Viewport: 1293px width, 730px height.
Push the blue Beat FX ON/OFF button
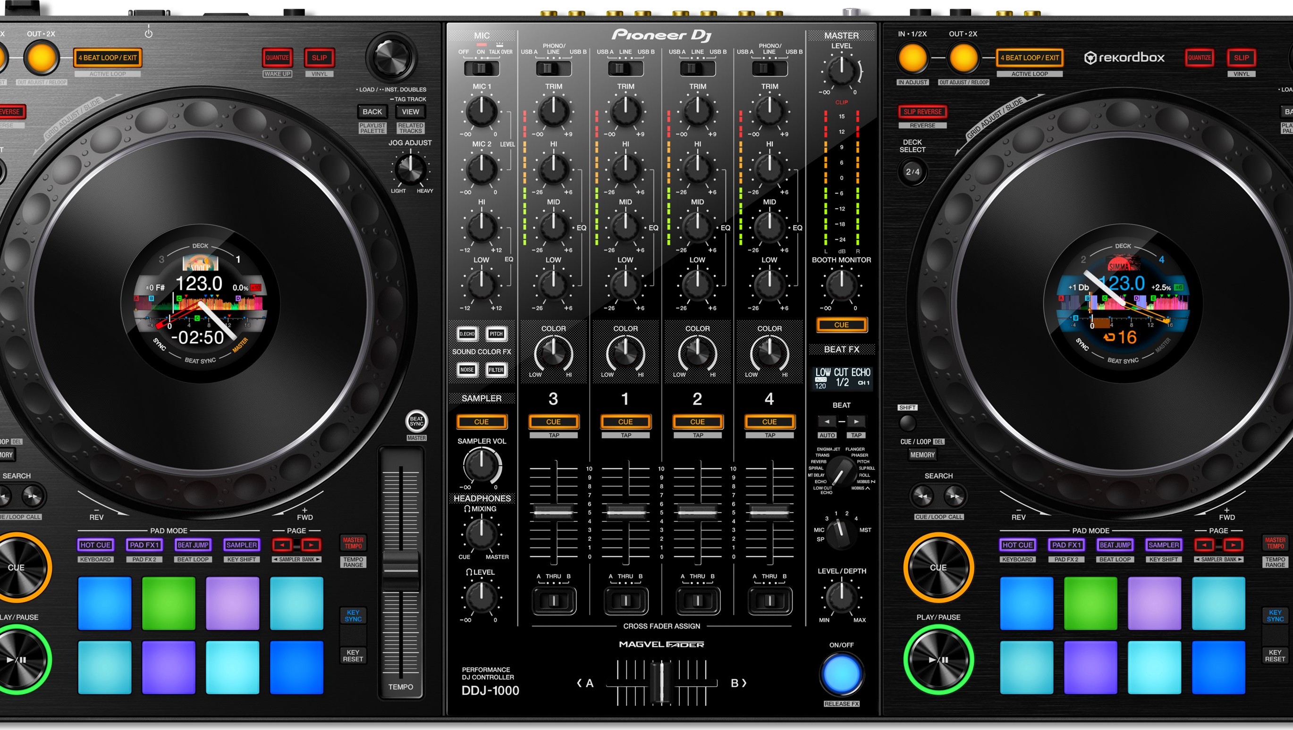[x=842, y=674]
